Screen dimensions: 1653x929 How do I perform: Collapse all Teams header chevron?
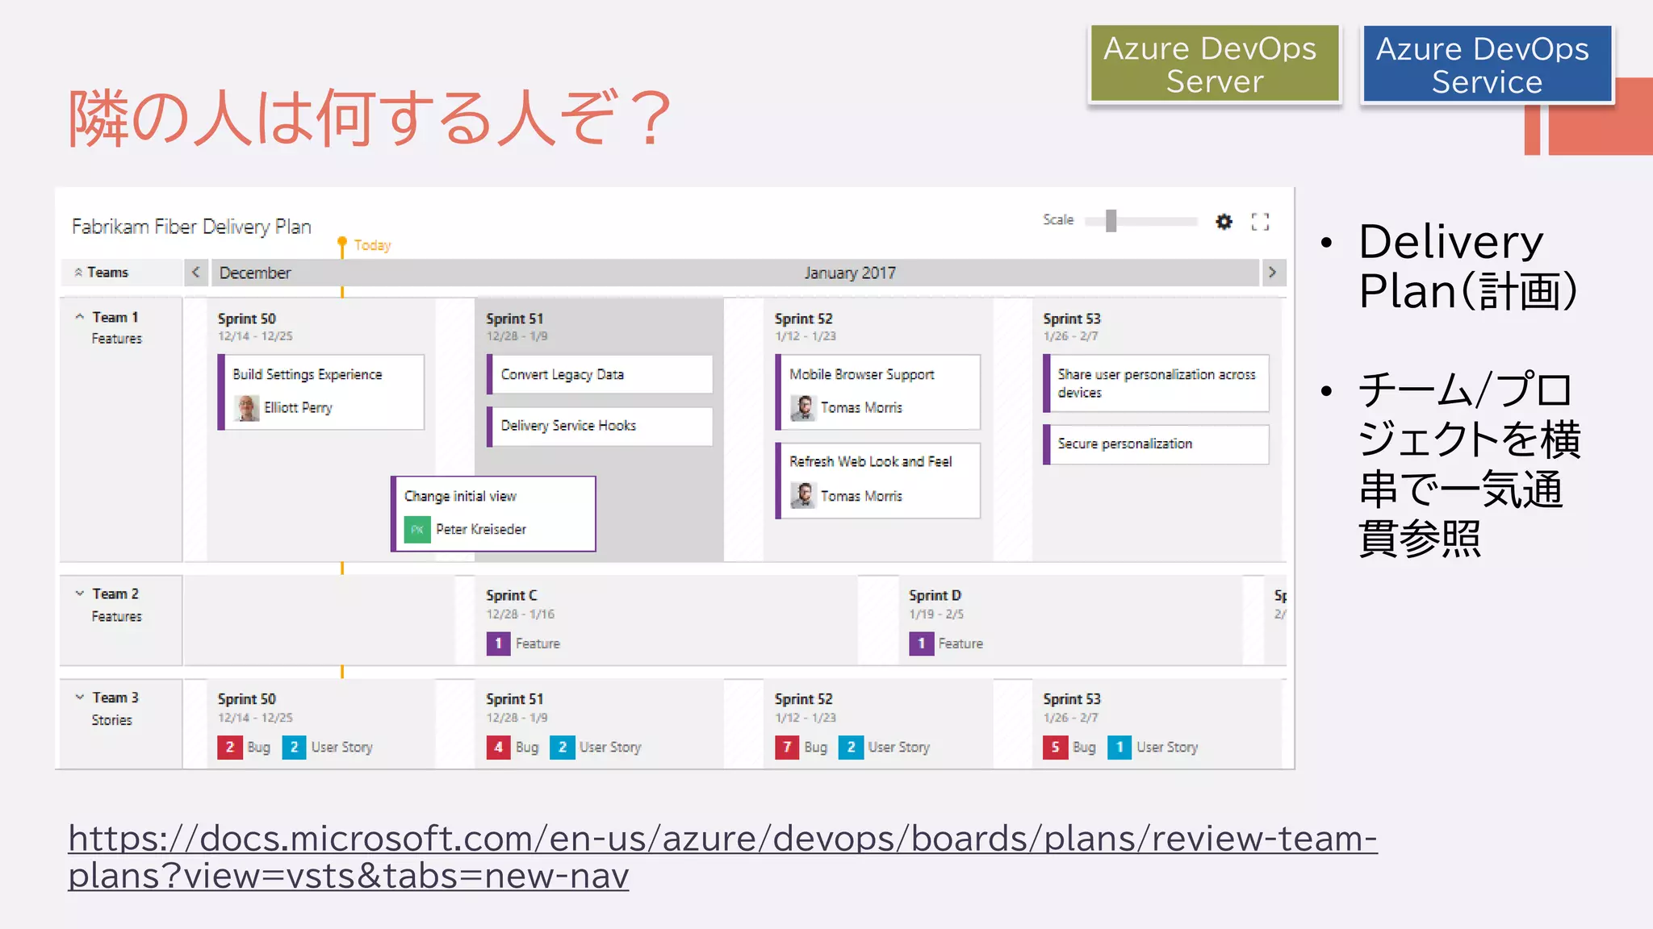78,273
